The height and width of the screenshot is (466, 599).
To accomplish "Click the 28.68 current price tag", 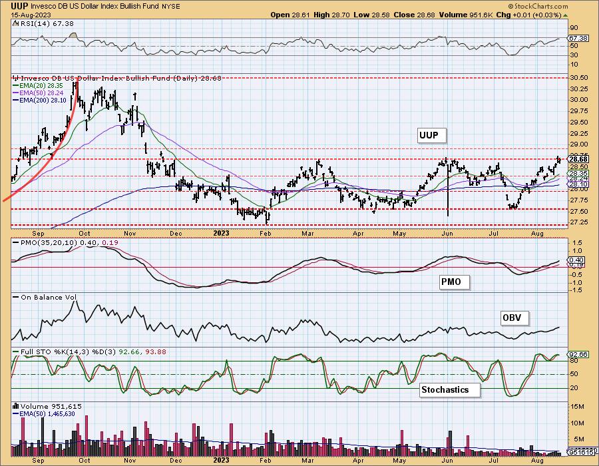I will pyautogui.click(x=578, y=159).
